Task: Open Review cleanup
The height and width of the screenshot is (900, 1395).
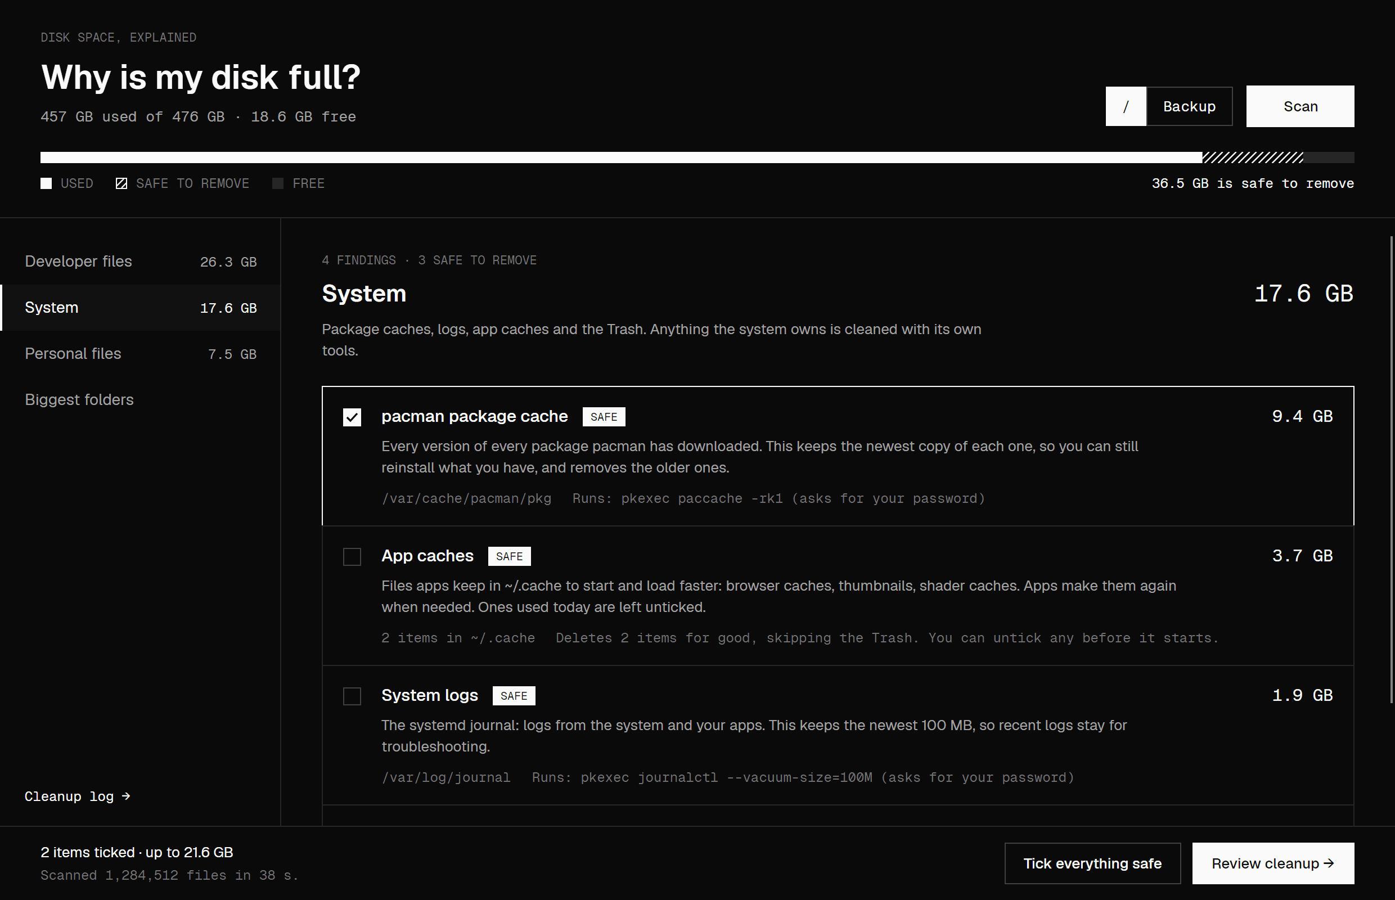Action: pos(1273,863)
